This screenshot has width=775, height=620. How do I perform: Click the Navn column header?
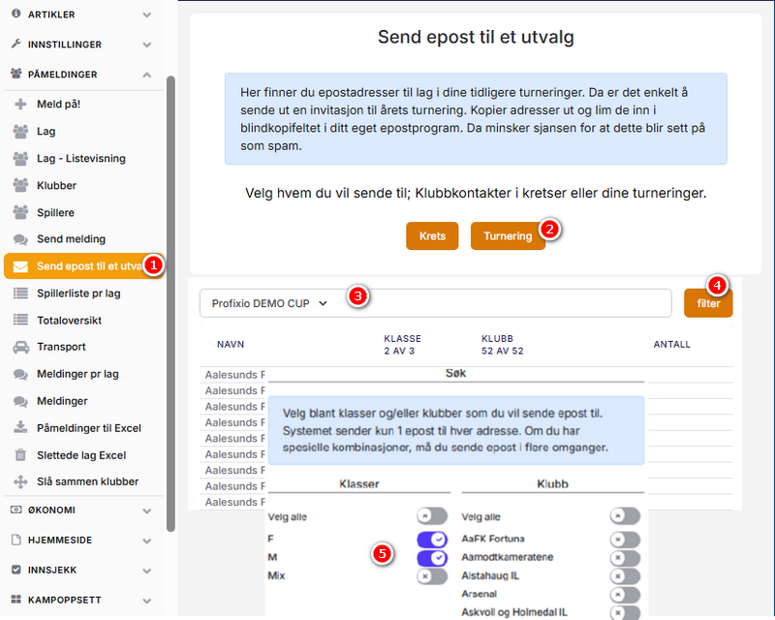click(x=231, y=344)
